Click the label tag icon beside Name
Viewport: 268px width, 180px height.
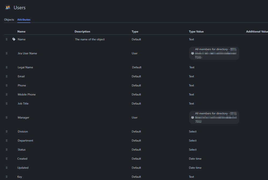(x=14, y=39)
